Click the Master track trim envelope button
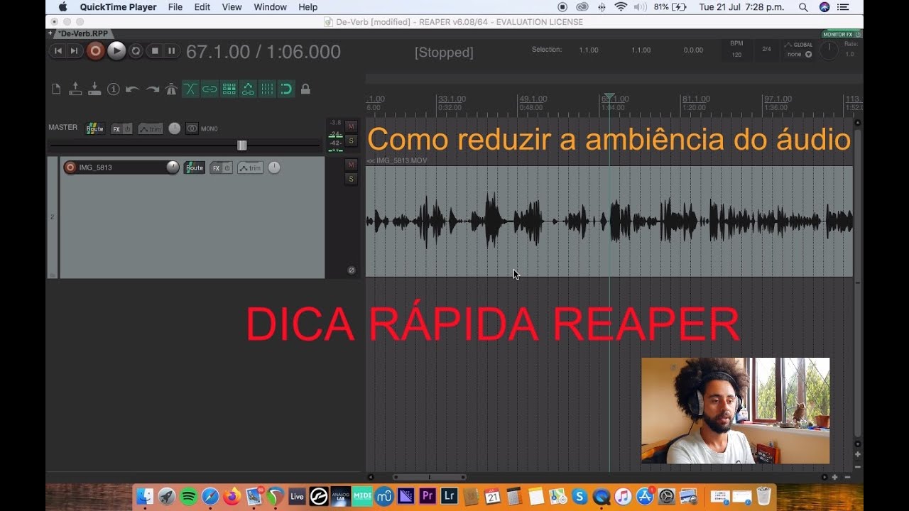Screen dimensions: 909x511 [151, 128]
